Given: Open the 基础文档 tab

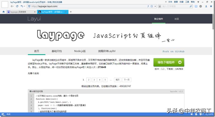Looking at the screenshot, I should [57, 51].
